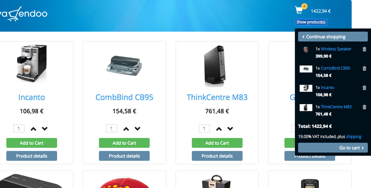
Task: Decrease ThinkCentre M83 quantity with down arrow
Action: point(230,129)
